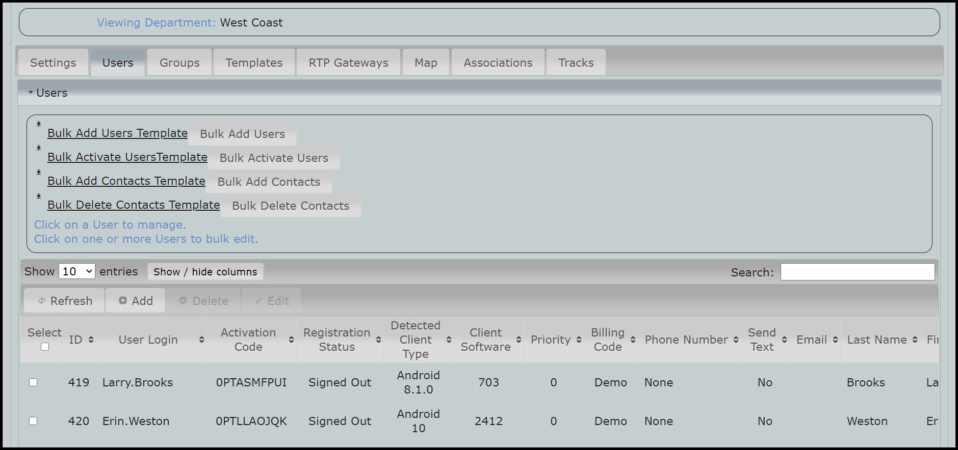
Task: Sort by Billing Code column arrows
Action: [633, 340]
